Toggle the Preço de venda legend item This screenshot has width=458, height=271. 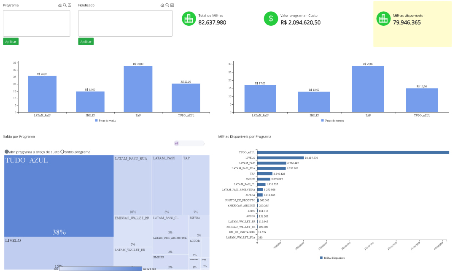[105, 120]
